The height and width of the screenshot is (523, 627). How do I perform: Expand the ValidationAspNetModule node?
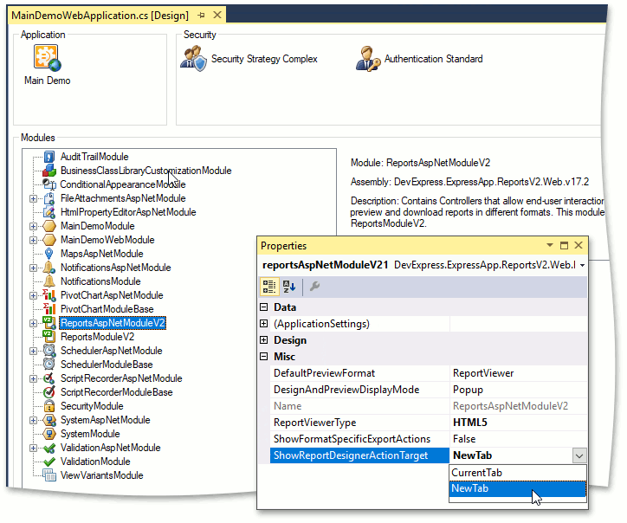click(x=33, y=448)
